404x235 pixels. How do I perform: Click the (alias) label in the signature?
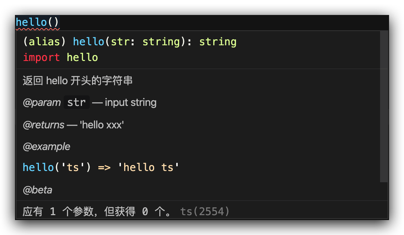42,42
